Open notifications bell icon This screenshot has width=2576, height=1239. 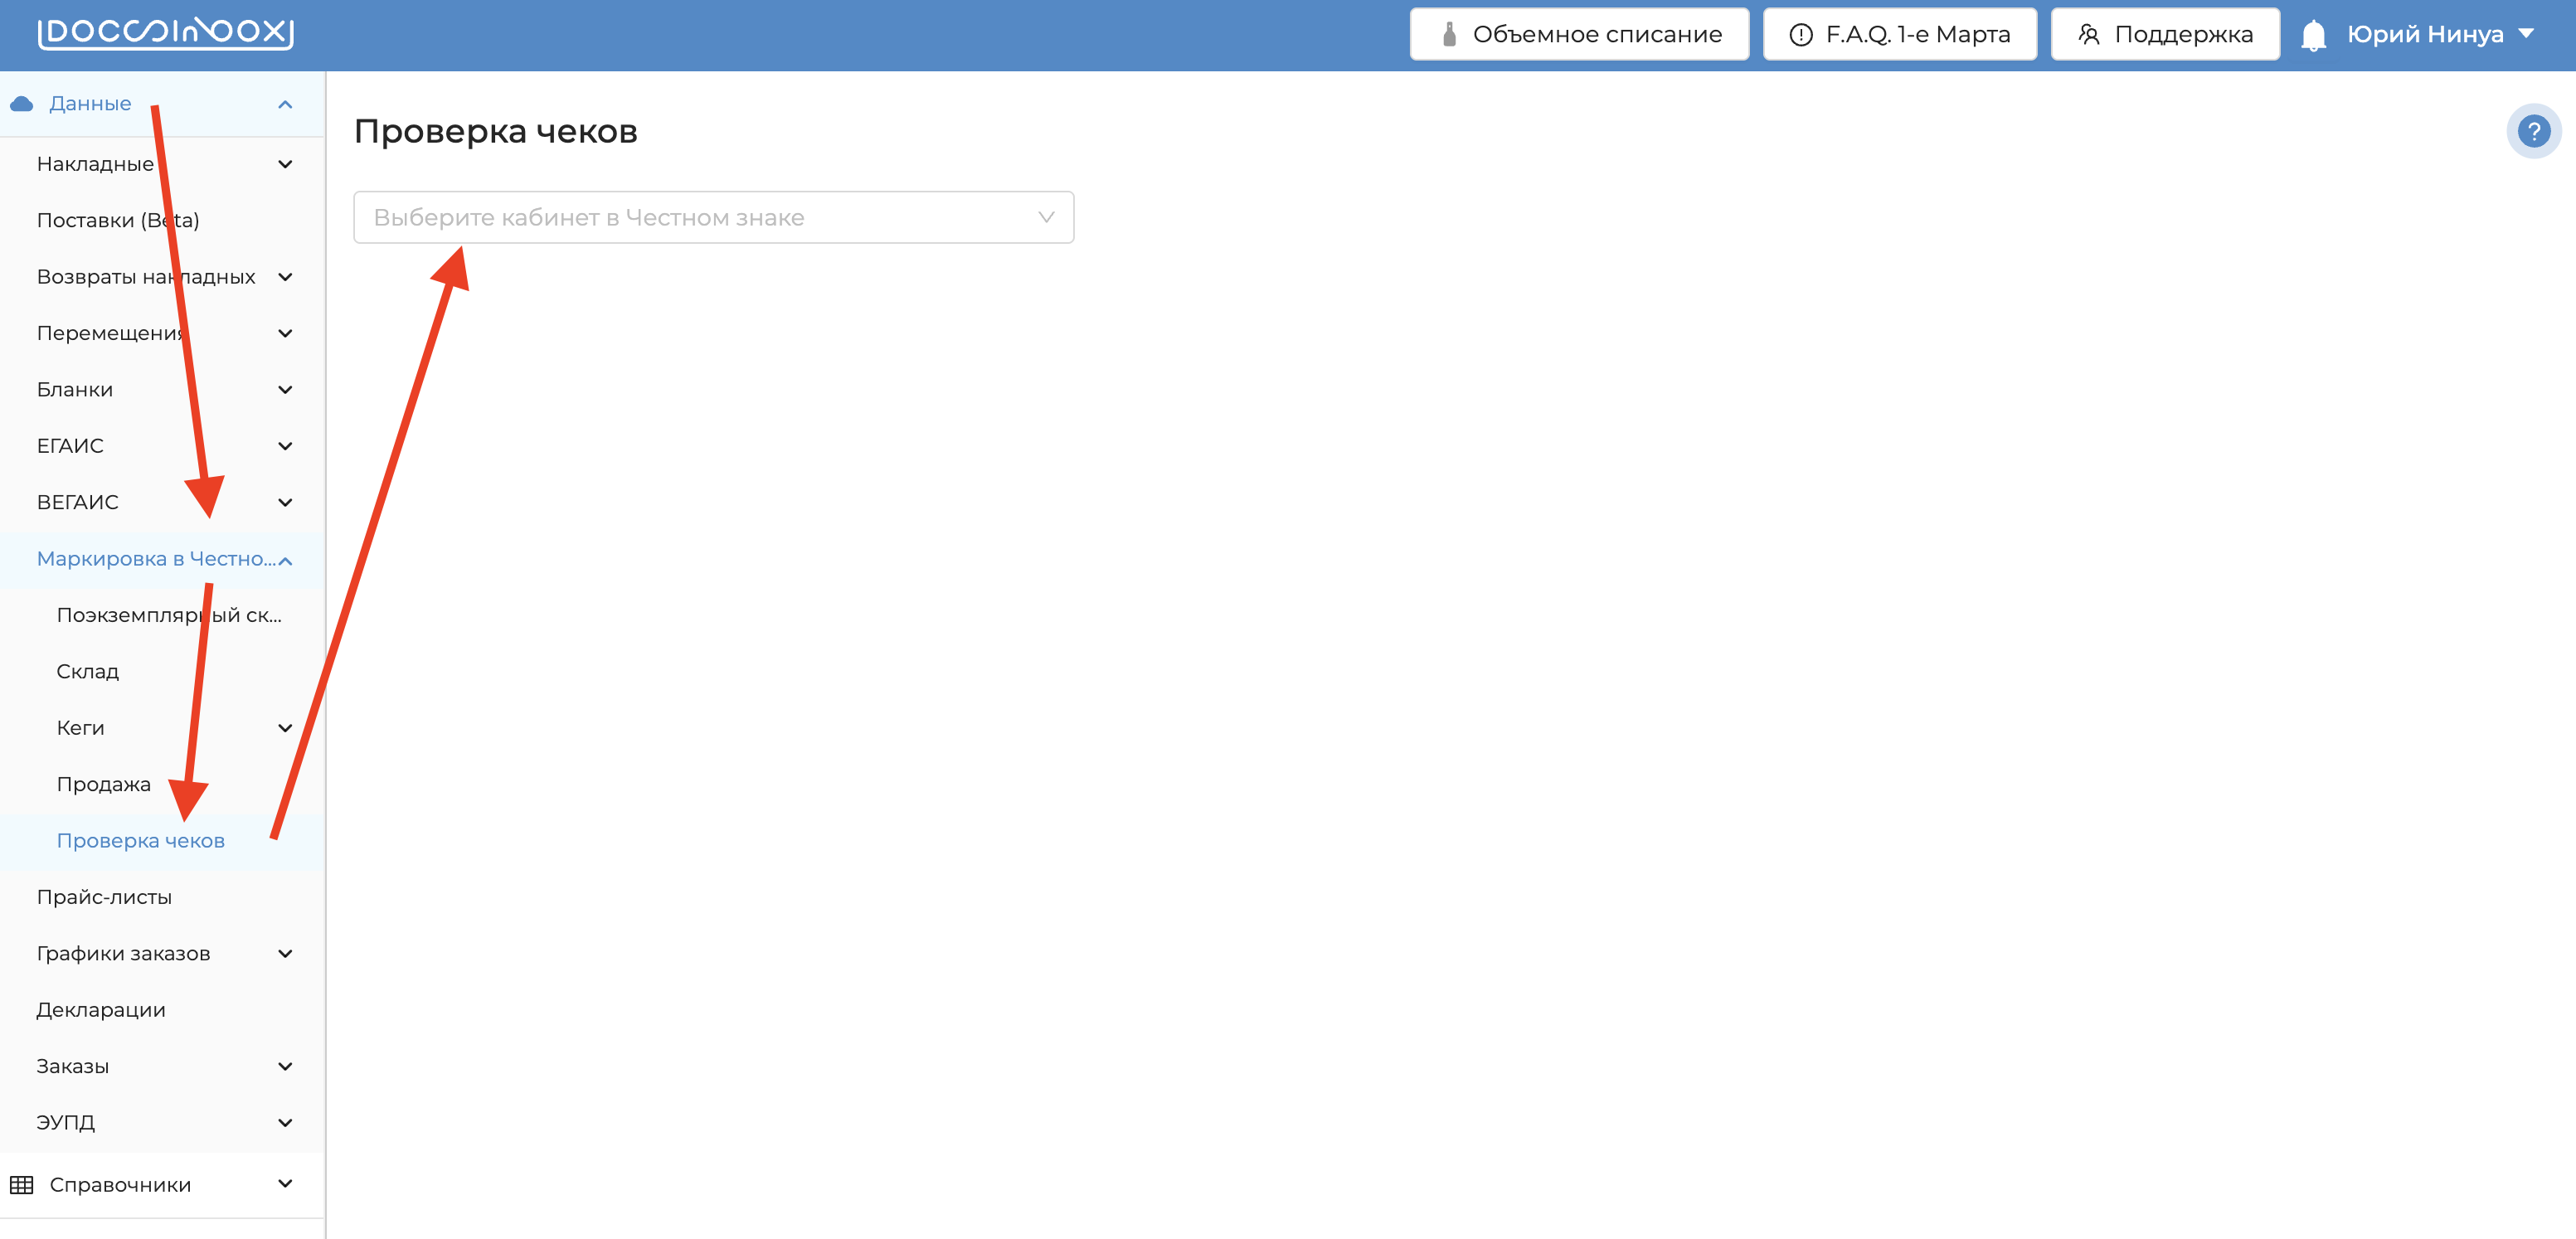[x=2313, y=35]
